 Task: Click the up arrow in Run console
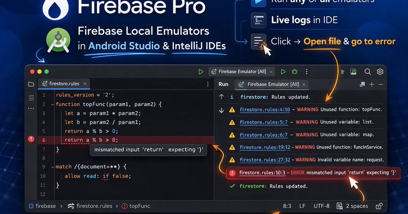(221, 97)
